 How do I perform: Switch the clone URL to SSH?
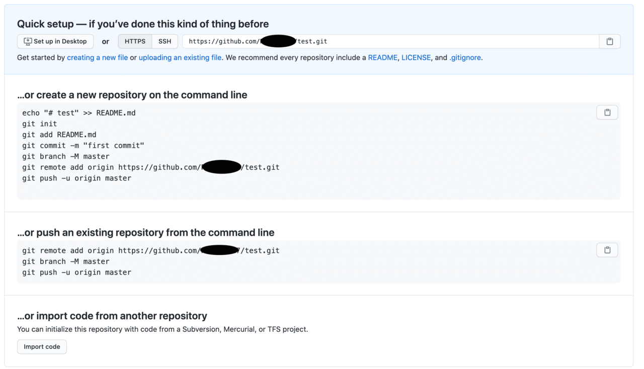pyautogui.click(x=165, y=41)
